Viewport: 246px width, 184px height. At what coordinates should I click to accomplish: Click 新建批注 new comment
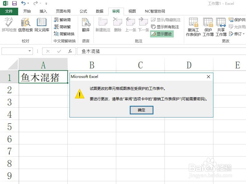point(103,25)
